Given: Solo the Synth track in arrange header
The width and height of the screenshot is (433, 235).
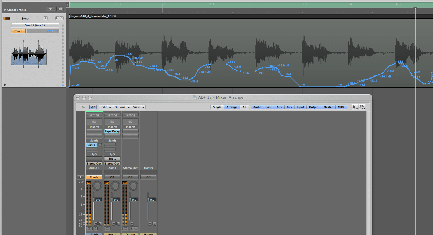Looking at the screenshot, I should tap(62, 18).
